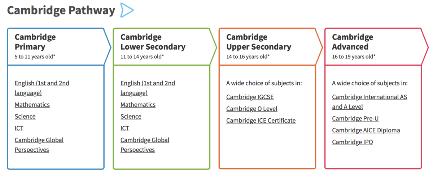Select the Cambridge IPQ link
This screenshot has width=433, height=173.
353,142
